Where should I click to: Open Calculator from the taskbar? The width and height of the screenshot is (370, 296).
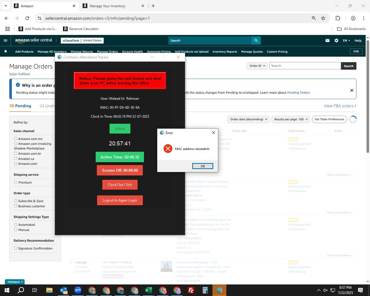(205, 290)
